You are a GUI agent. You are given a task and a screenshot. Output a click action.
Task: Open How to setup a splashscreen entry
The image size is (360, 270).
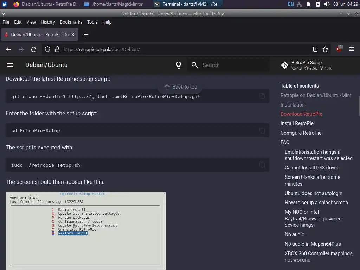click(x=316, y=202)
